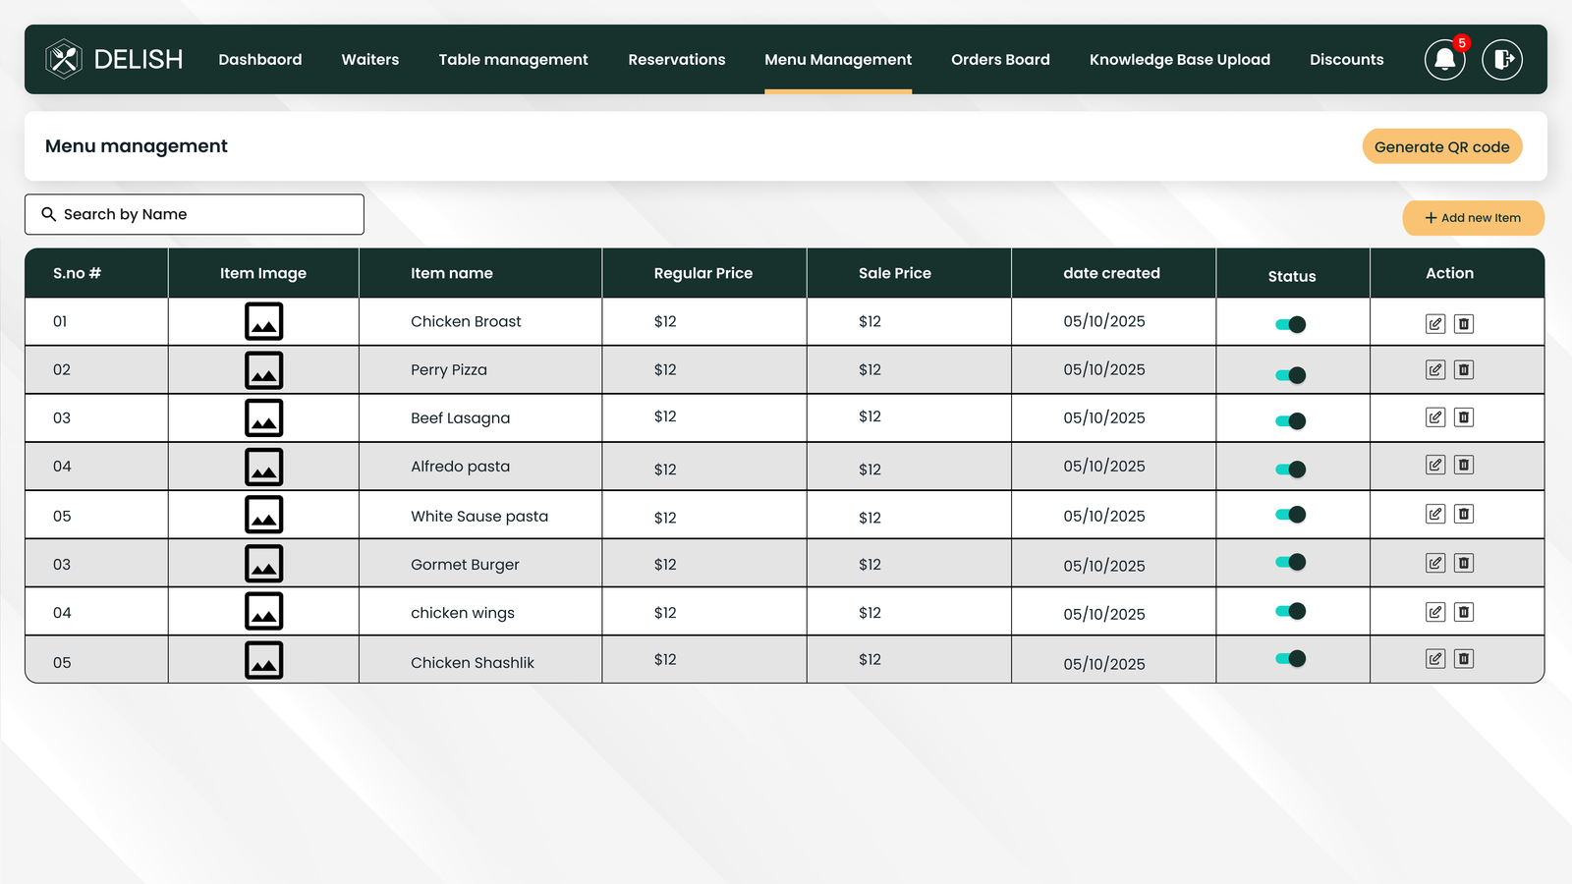Disable chicken wings status

(x=1291, y=611)
